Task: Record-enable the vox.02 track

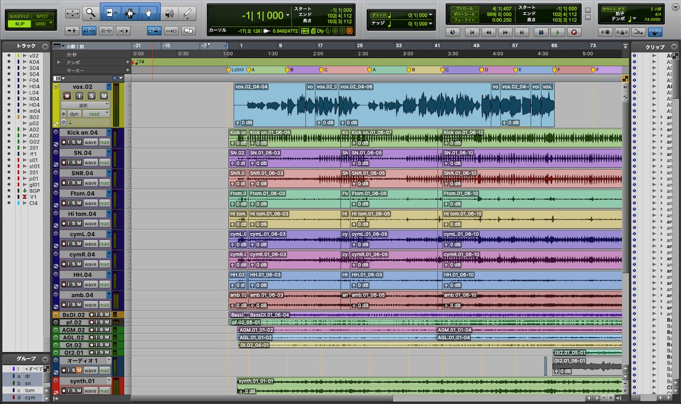Action: [x=67, y=96]
